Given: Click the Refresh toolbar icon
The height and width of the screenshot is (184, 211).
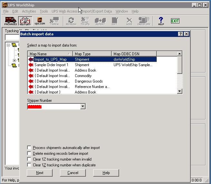Looking at the screenshot, I should coord(71,21).
